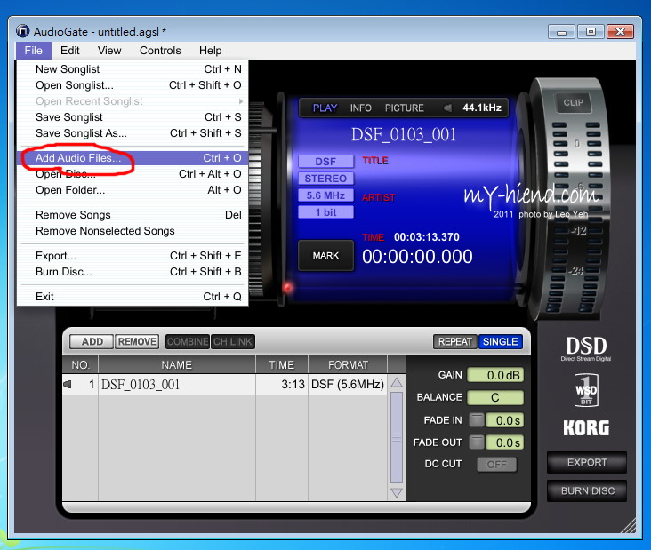
Task: Toggle the SINGLE play mode button
Action: coord(501,342)
